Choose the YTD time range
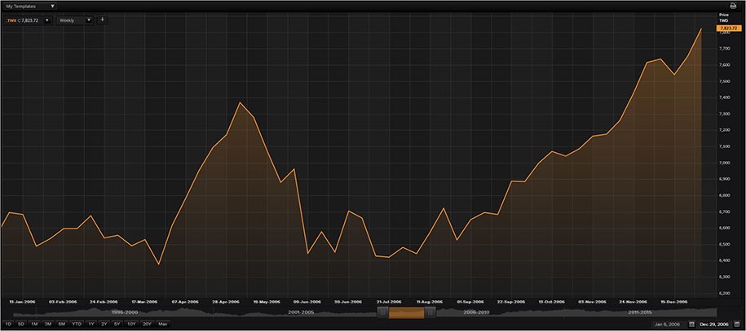746x331 pixels. point(76,324)
